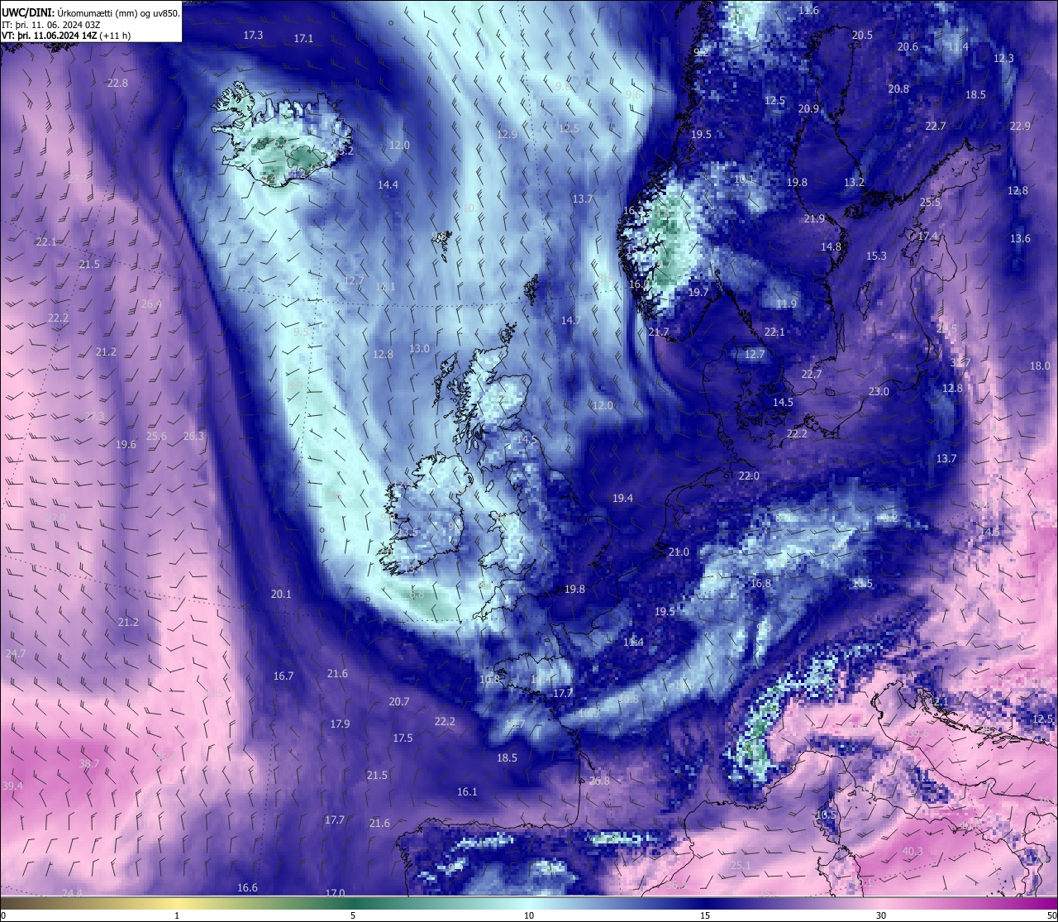
Task: Click the 14.8 value on the map
Action: click(831, 247)
